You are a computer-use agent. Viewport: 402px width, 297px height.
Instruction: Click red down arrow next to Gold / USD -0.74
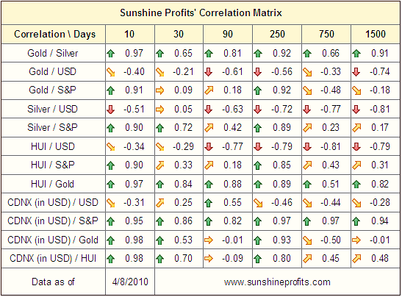356,72
